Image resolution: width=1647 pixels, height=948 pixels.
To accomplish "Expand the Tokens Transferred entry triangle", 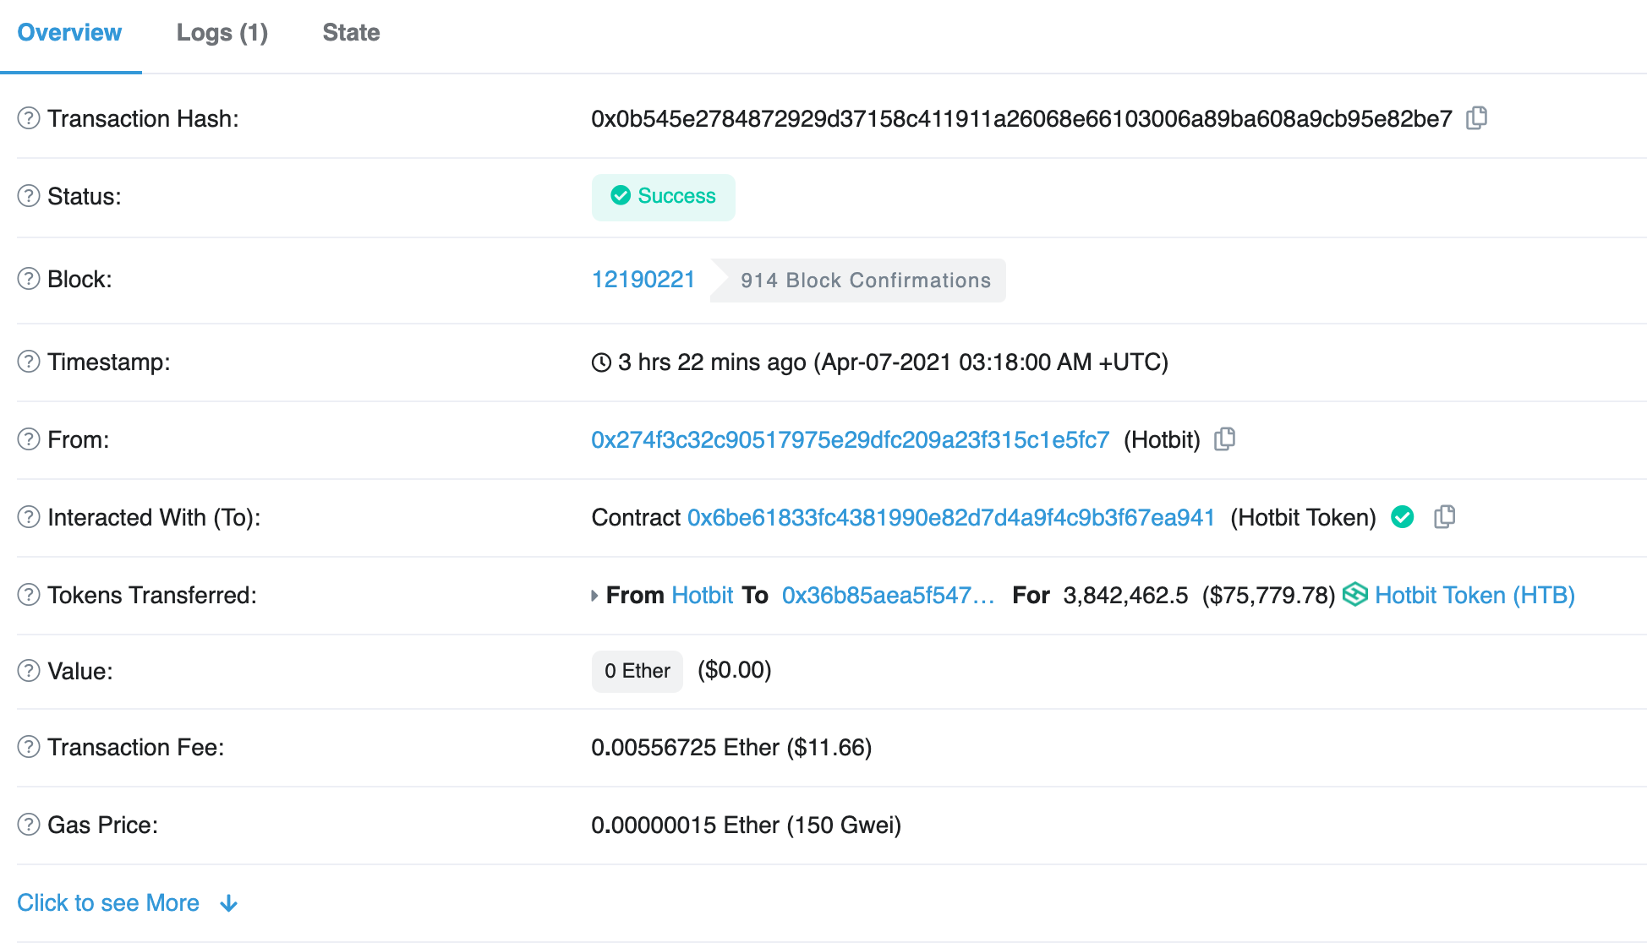I will coord(594,596).
